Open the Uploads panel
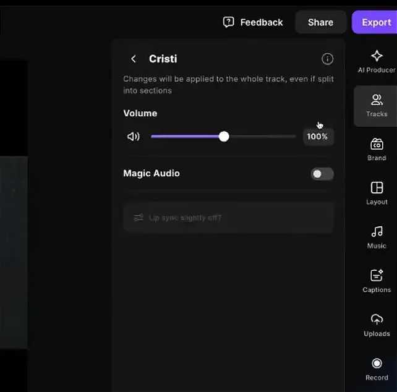 (377, 325)
